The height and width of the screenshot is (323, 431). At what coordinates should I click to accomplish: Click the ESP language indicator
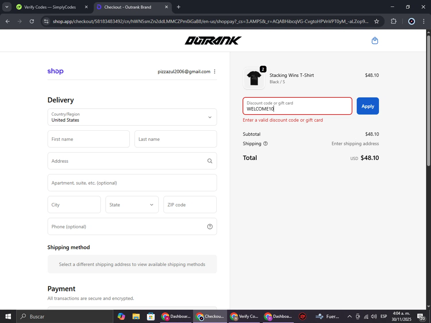384,316
